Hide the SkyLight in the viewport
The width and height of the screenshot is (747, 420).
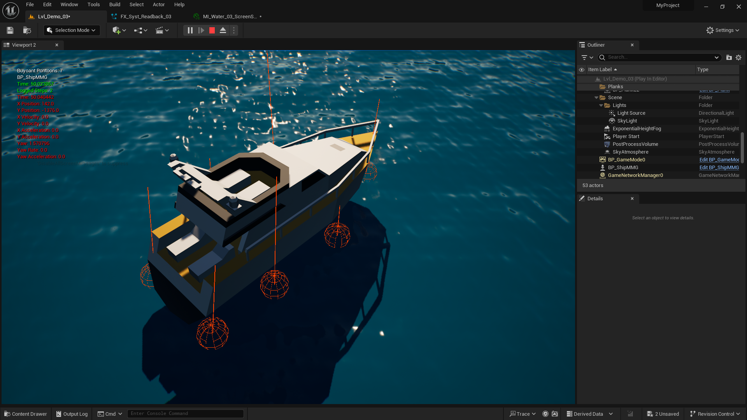(582, 121)
